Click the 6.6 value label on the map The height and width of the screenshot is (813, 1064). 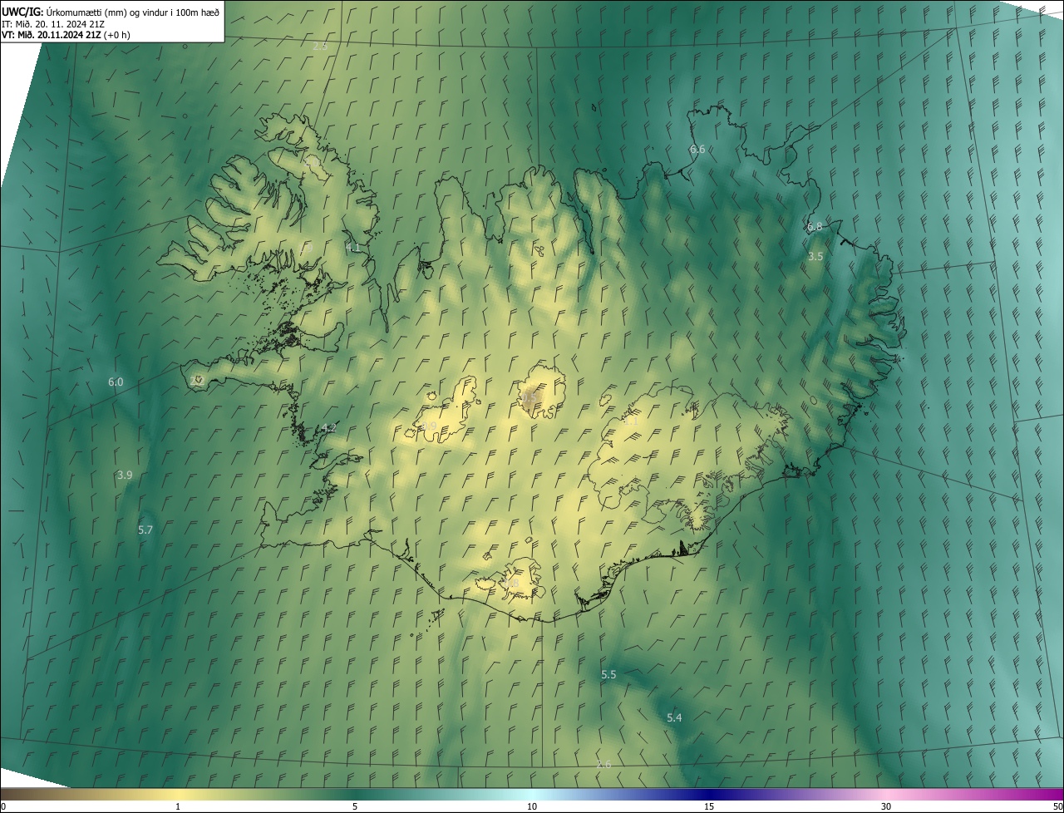tap(697, 149)
